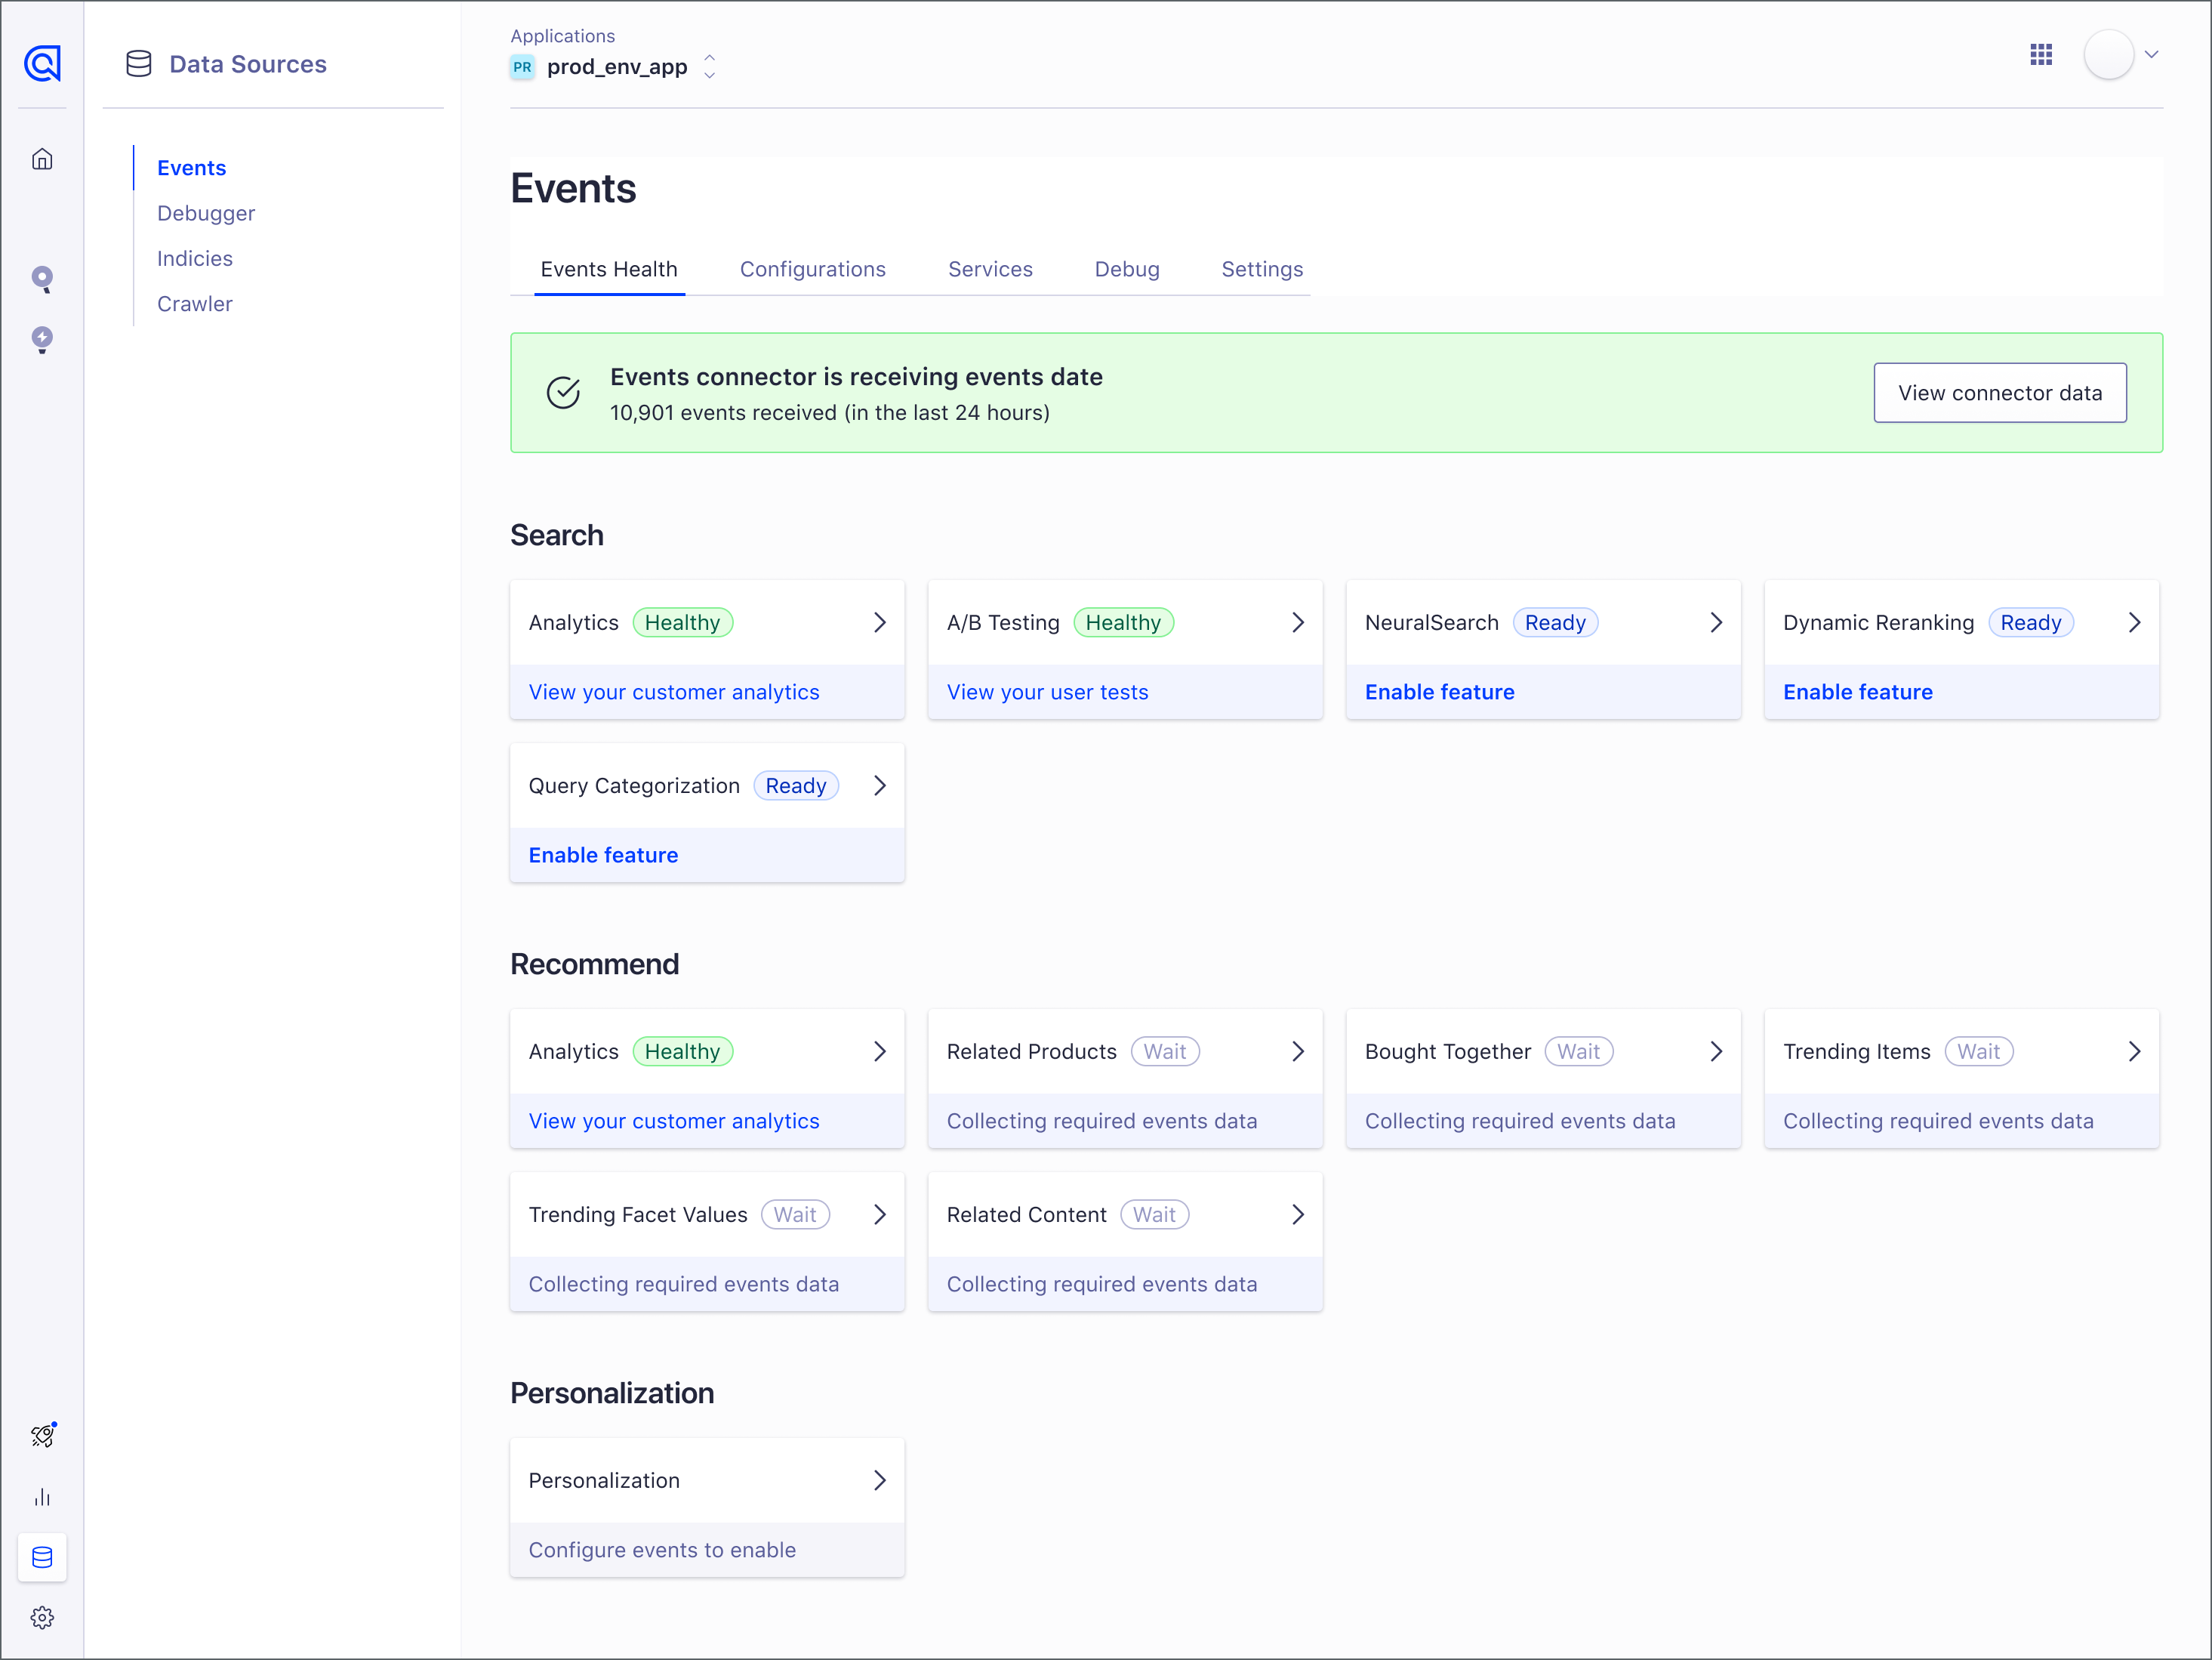Select the prod_env_app application dropdown
The image size is (2212, 1660).
click(x=710, y=66)
